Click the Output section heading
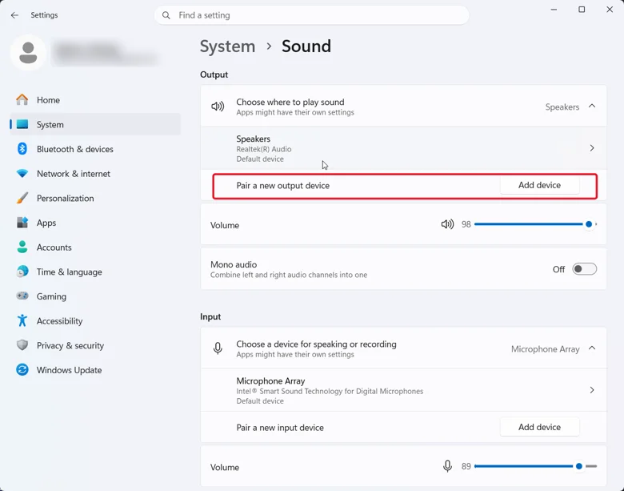The image size is (624, 491). (x=214, y=74)
